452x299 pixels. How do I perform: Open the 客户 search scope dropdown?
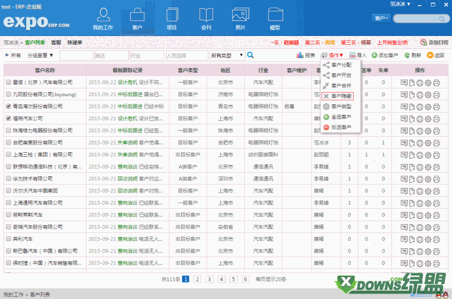click(x=381, y=18)
